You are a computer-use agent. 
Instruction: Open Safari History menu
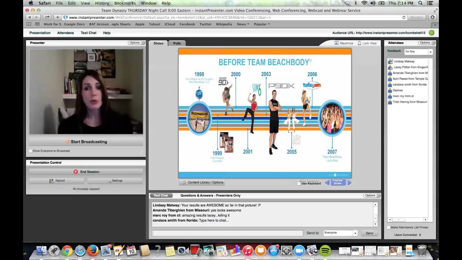pyautogui.click(x=102, y=3)
